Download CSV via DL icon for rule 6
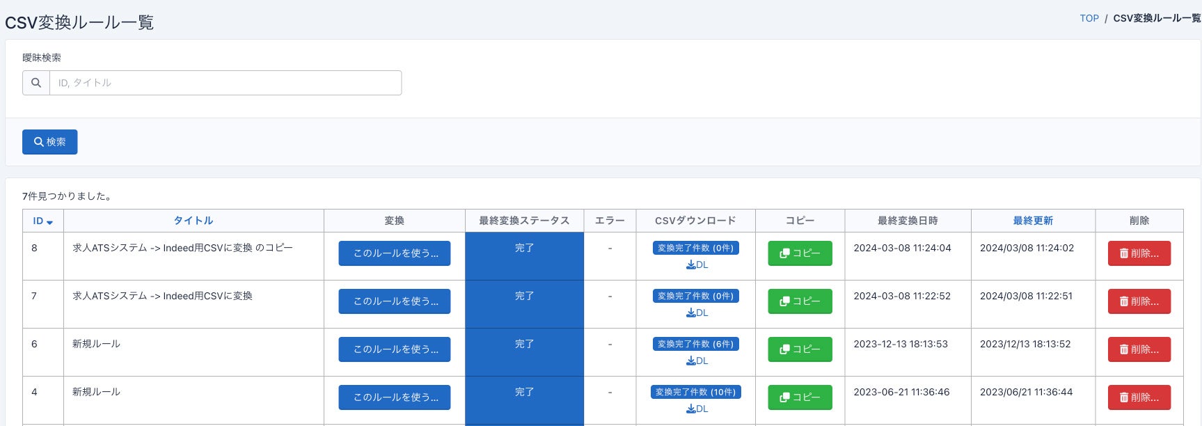The width and height of the screenshot is (1202, 426). [697, 361]
